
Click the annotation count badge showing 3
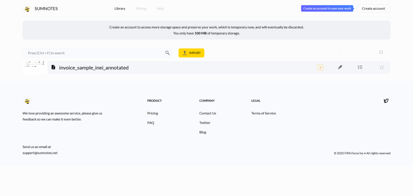(x=320, y=67)
